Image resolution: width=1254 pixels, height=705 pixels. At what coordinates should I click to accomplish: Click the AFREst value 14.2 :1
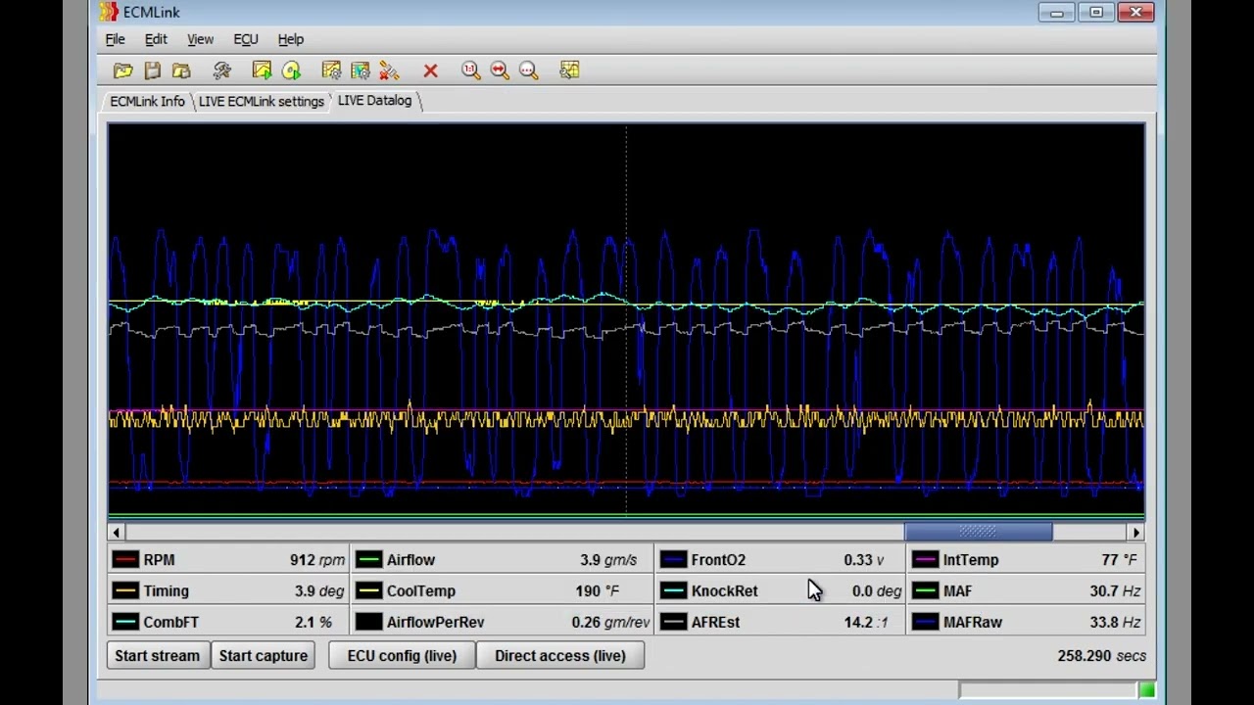pos(866,622)
